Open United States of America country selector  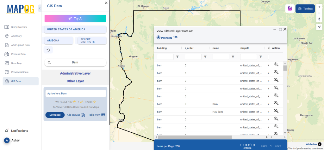tap(75, 29)
